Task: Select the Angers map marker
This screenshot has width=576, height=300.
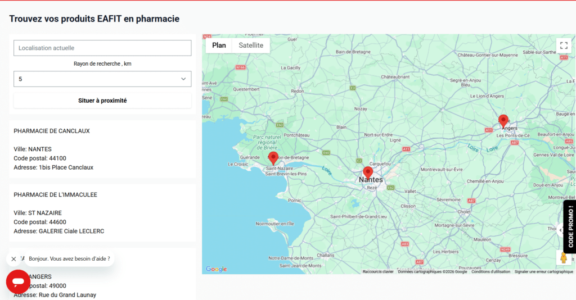Action: pos(503,120)
